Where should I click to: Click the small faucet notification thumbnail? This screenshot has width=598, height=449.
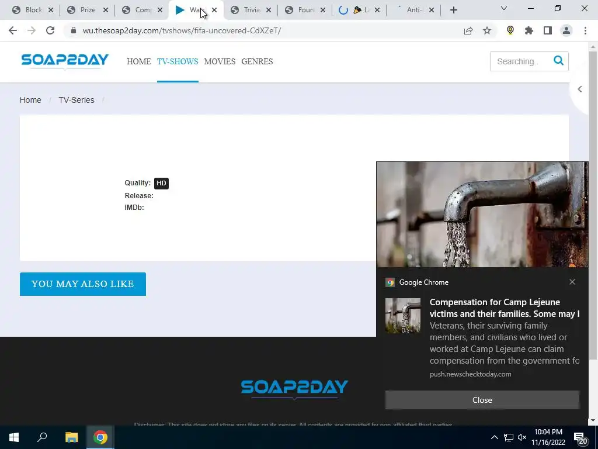point(403,316)
